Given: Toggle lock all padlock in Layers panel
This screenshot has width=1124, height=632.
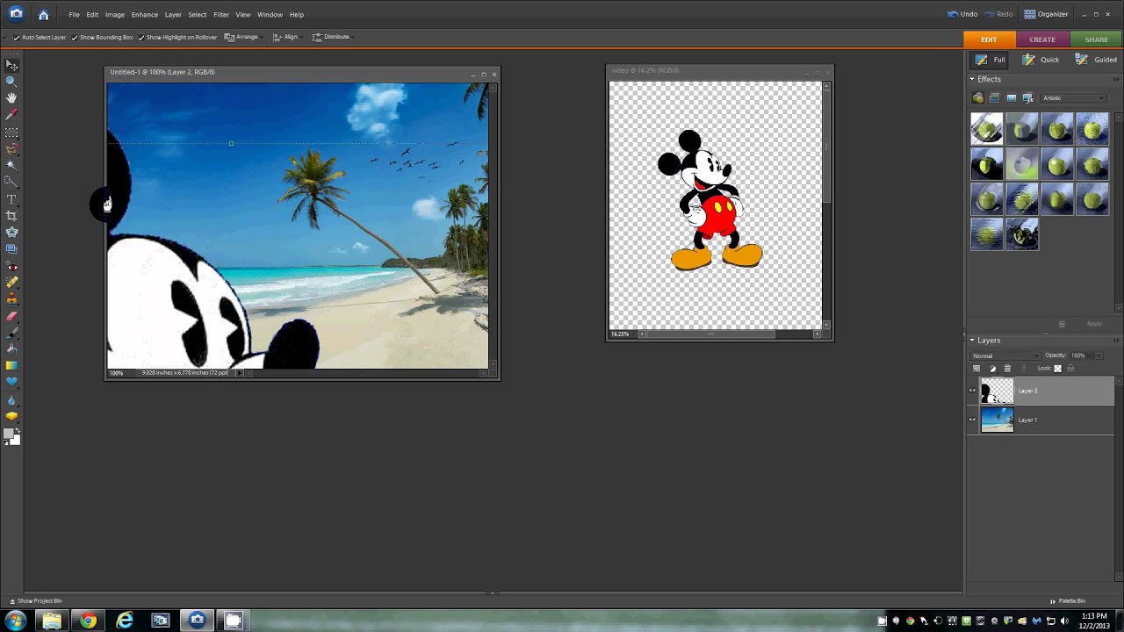Looking at the screenshot, I should [1070, 369].
